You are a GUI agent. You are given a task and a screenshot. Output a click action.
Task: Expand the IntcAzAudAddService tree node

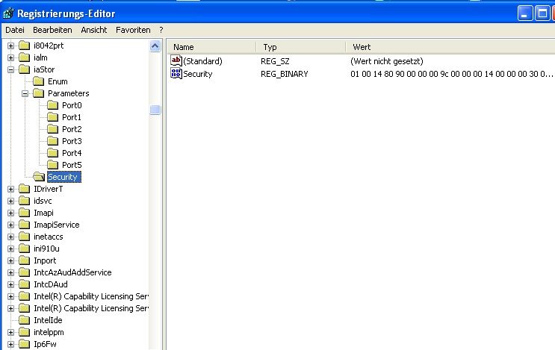pyautogui.click(x=11, y=272)
